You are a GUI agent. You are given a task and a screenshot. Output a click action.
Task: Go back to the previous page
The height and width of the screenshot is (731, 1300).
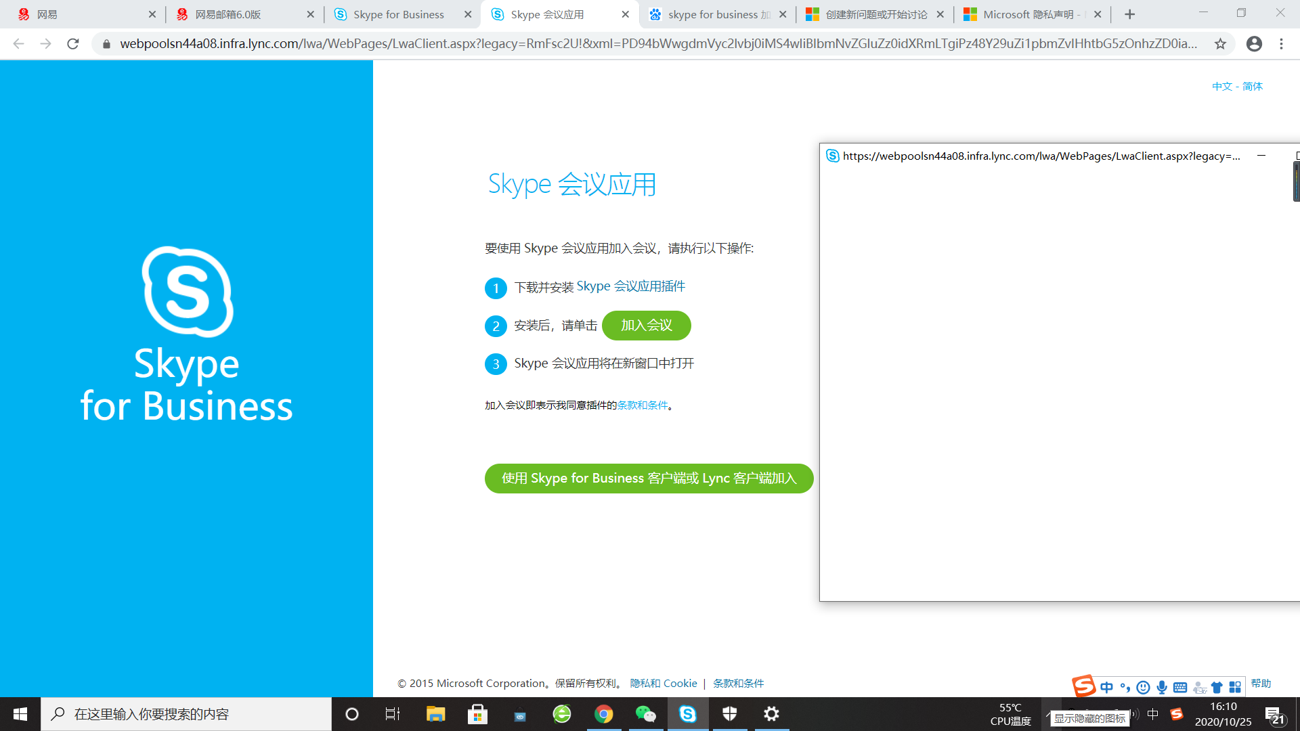[x=18, y=44]
